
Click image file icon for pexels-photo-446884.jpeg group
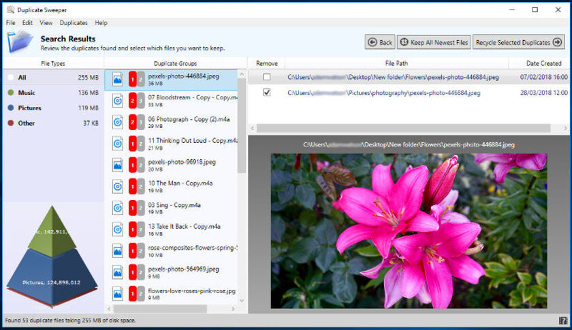117,79
